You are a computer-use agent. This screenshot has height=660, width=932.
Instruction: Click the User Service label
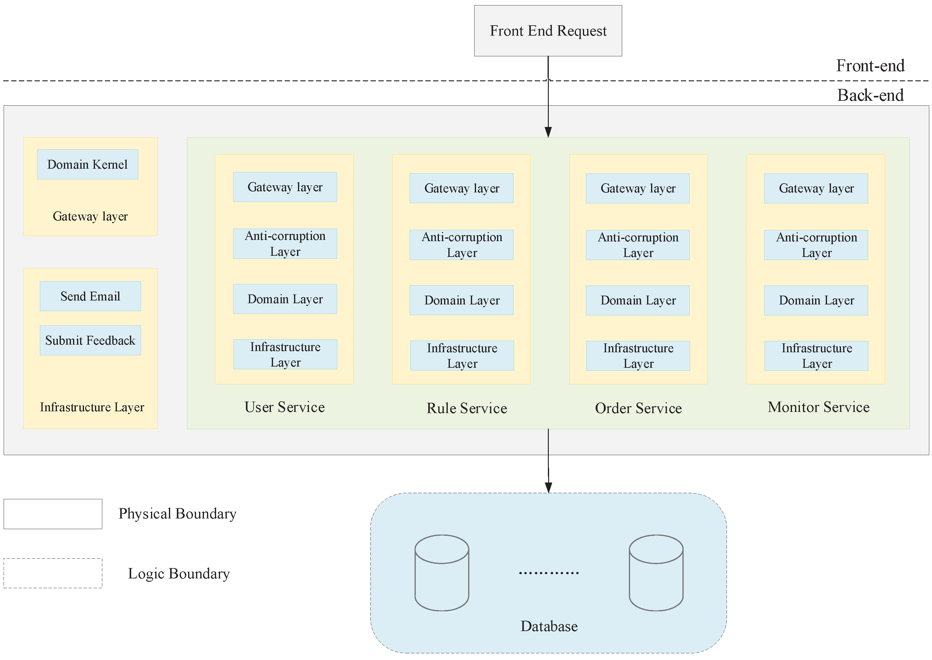tap(284, 407)
